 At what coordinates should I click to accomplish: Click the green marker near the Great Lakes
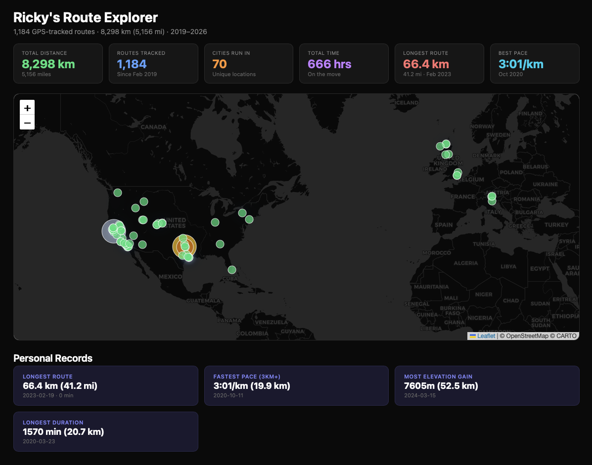tap(242, 213)
